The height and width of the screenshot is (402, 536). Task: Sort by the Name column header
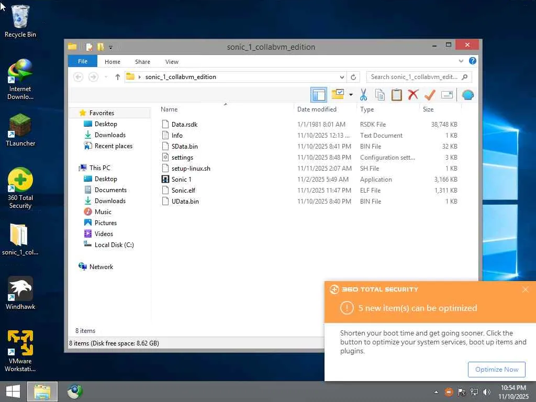tap(169, 109)
